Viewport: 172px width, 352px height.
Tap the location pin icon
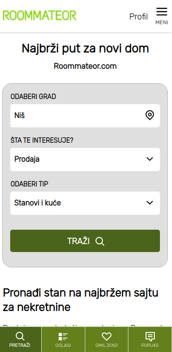point(150,115)
